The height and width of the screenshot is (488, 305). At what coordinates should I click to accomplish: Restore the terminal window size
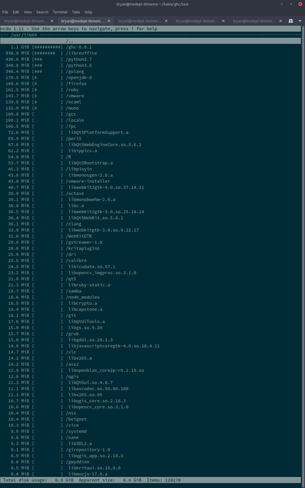click(x=291, y=4)
